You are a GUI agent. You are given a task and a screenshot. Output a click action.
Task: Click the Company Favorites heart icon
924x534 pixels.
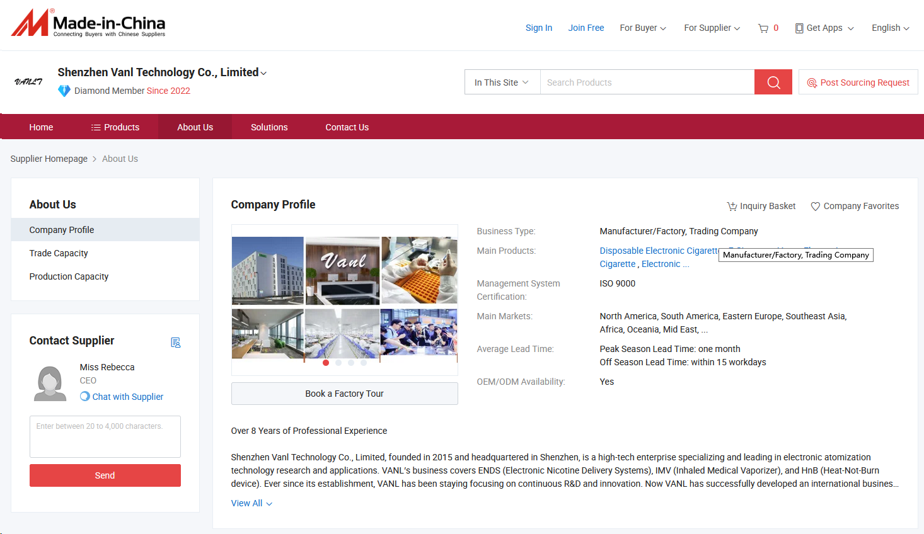[815, 207]
